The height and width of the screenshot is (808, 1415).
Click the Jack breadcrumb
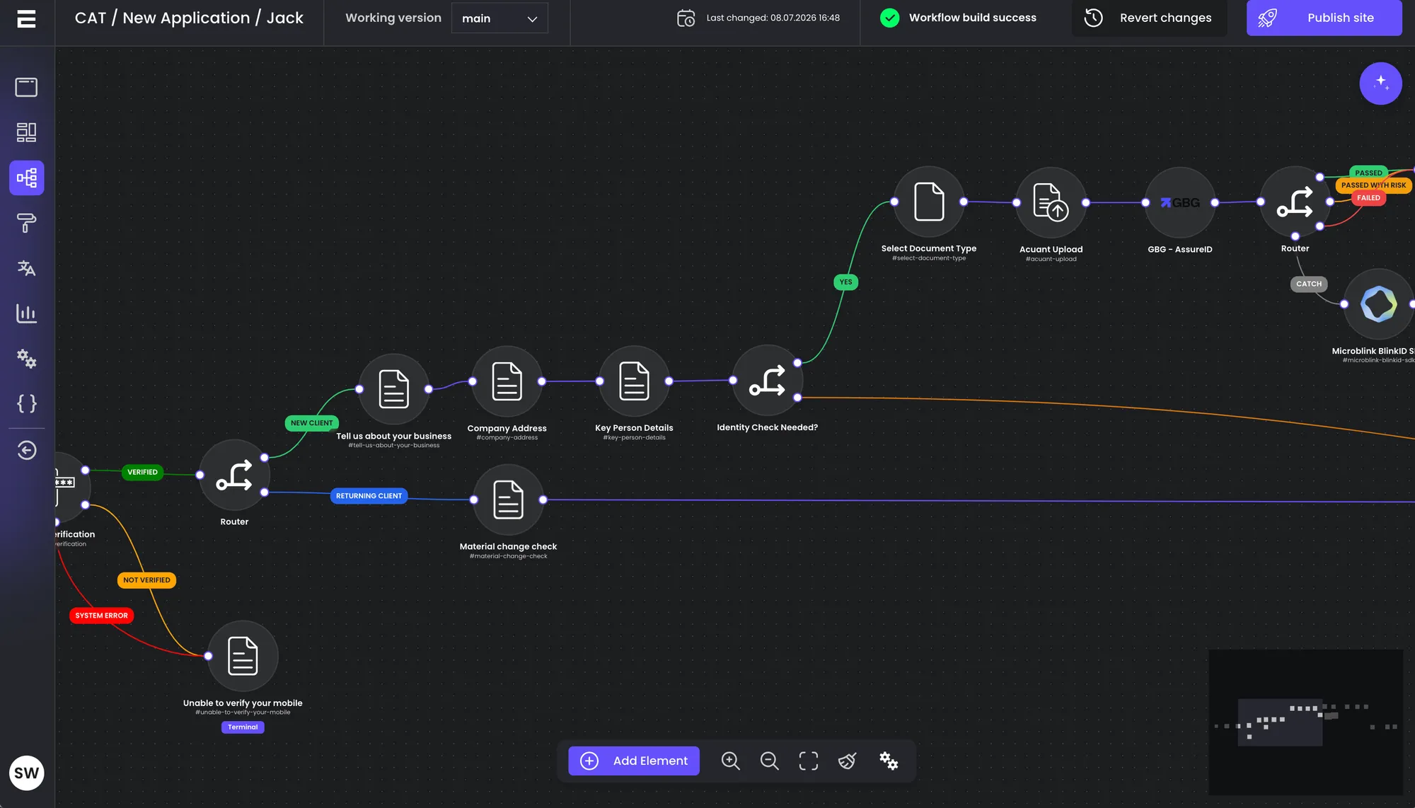pos(284,18)
